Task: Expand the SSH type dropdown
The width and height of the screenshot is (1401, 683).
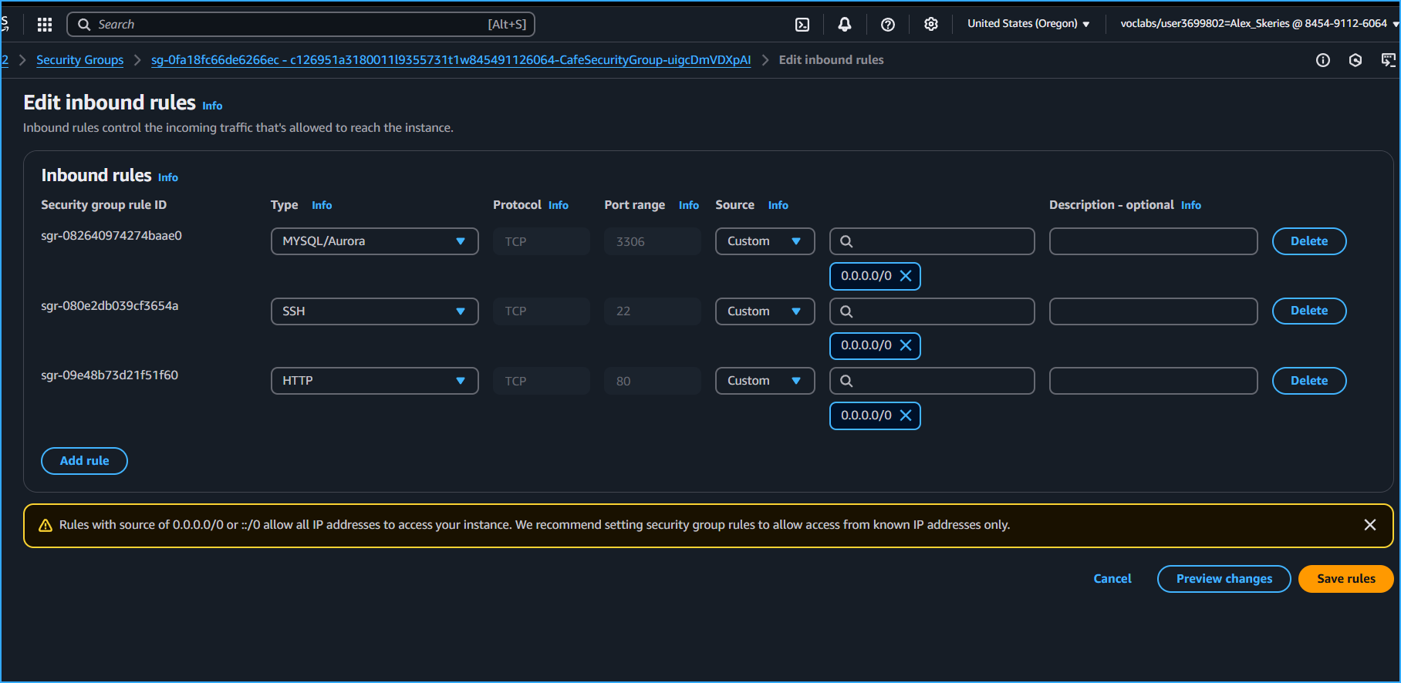Action: [x=374, y=311]
